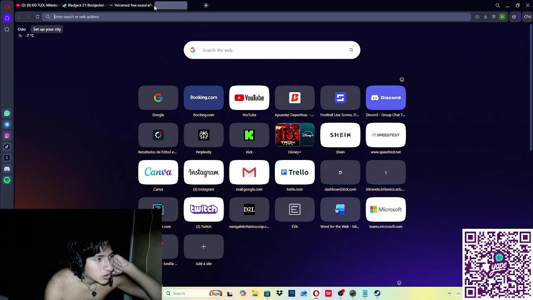Open the intranetx.britanico.edu speed dial
Image resolution: width=533 pixels, height=300 pixels.
386,172
